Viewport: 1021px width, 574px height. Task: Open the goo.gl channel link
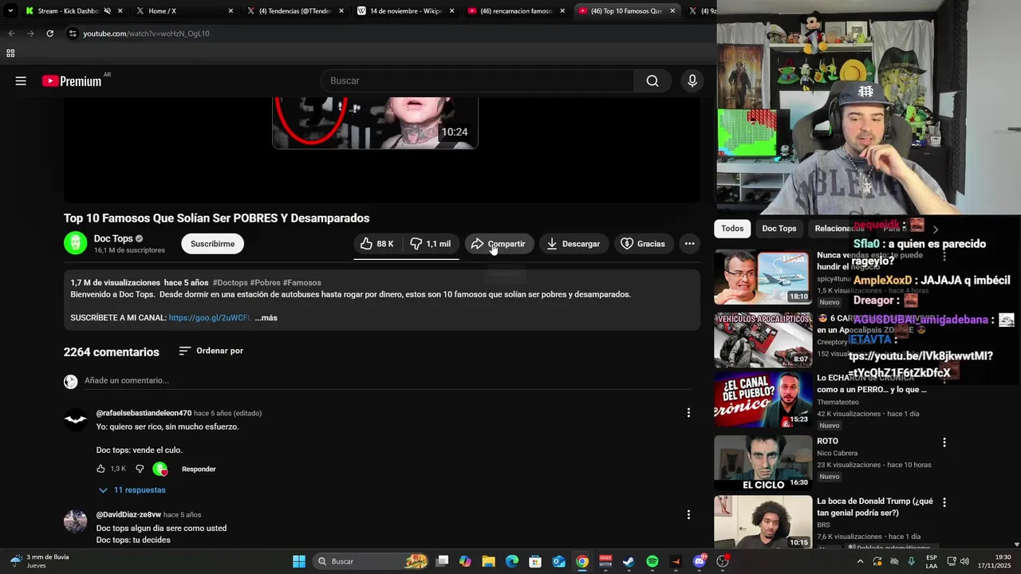209,317
